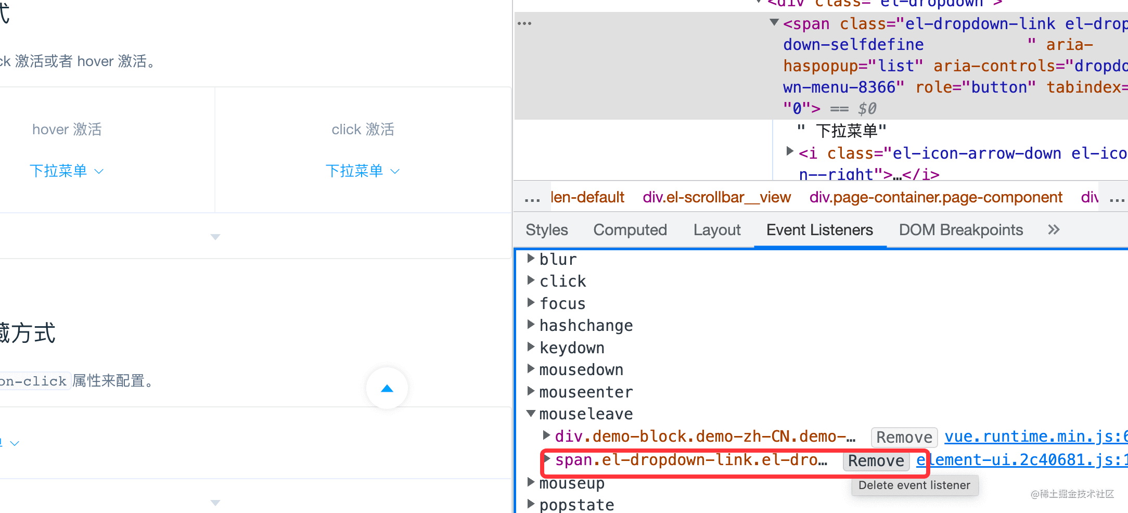Expand the demo code toggle under dropdown demo
1128x513 pixels.
click(x=215, y=237)
